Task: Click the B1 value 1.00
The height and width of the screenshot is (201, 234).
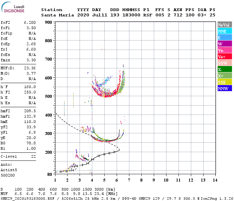Action: [31, 149]
